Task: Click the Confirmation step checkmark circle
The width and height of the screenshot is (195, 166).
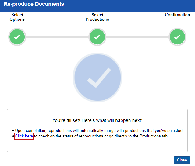Action: pyautogui.click(x=177, y=37)
